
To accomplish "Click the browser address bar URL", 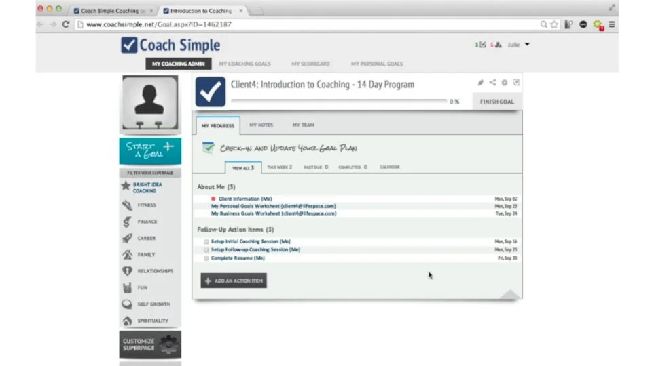I will click(x=159, y=24).
